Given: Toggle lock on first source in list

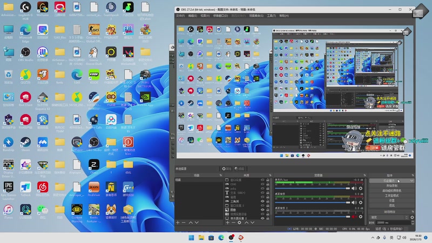Looking at the screenshot, I should point(268,181).
